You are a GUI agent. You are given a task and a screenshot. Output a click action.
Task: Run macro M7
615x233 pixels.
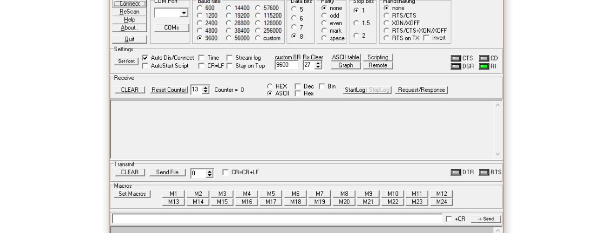pyautogui.click(x=320, y=194)
